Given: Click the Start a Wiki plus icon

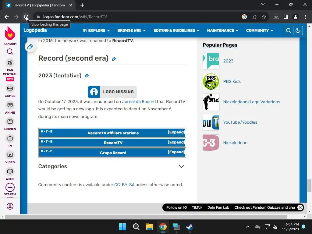Looking at the screenshot, I should click(x=10, y=187).
